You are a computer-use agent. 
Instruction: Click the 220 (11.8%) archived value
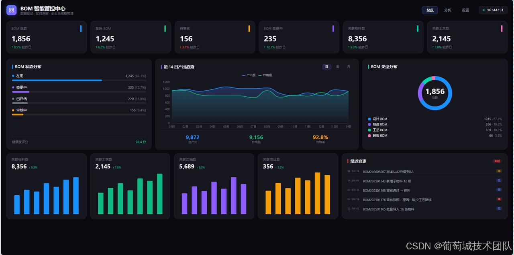coord(137,99)
